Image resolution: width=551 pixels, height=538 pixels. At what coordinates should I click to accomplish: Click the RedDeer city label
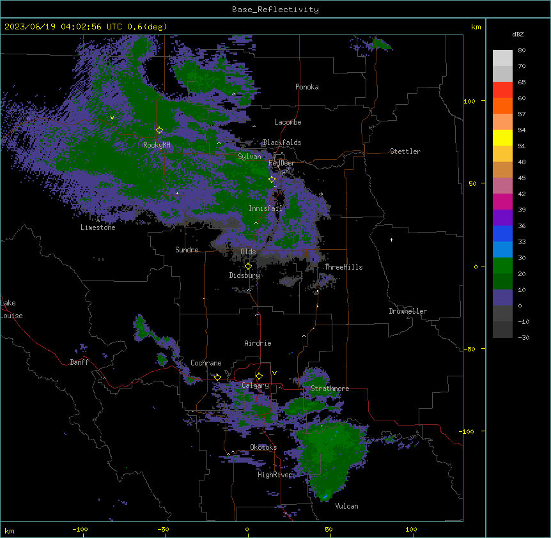click(281, 163)
